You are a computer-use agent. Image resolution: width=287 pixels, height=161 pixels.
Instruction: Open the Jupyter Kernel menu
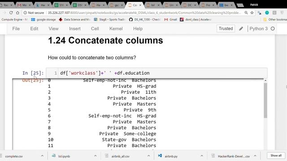point(116,29)
